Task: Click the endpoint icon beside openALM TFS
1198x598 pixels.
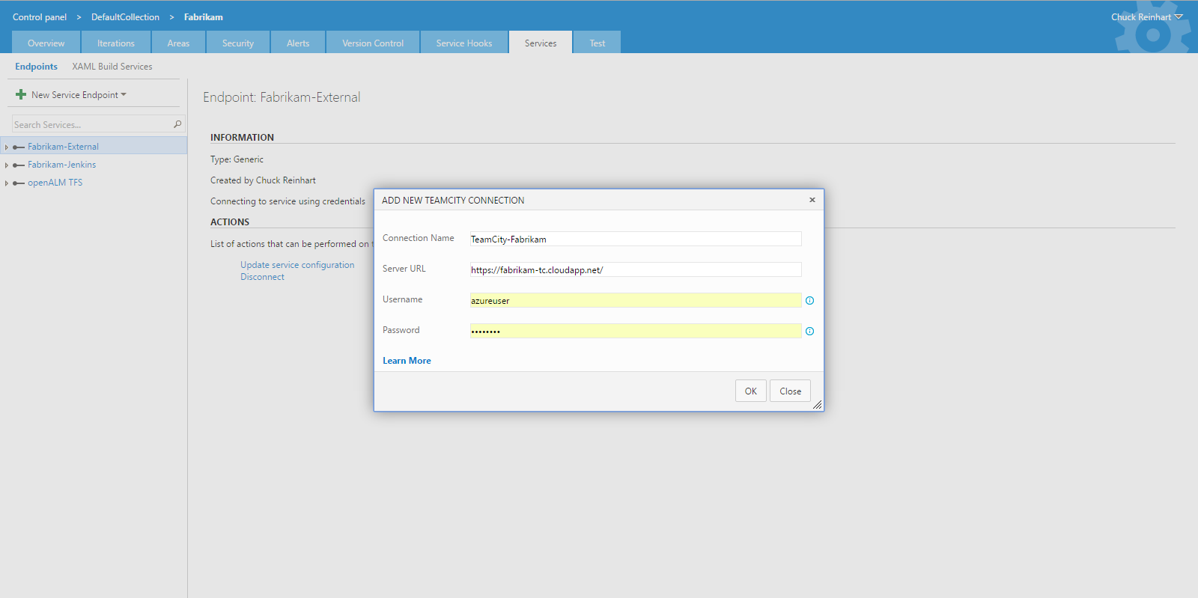Action: pos(19,183)
